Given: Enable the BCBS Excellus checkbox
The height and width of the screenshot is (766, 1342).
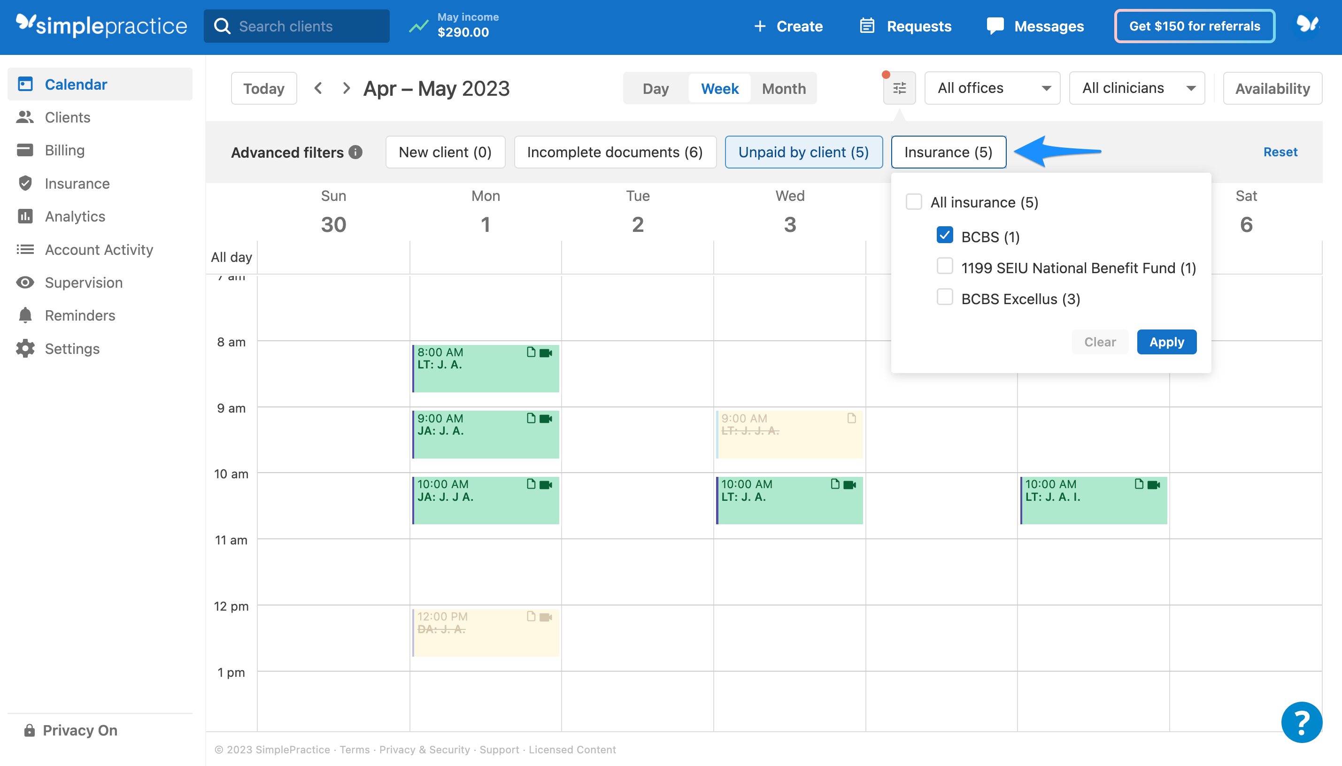Looking at the screenshot, I should (945, 297).
